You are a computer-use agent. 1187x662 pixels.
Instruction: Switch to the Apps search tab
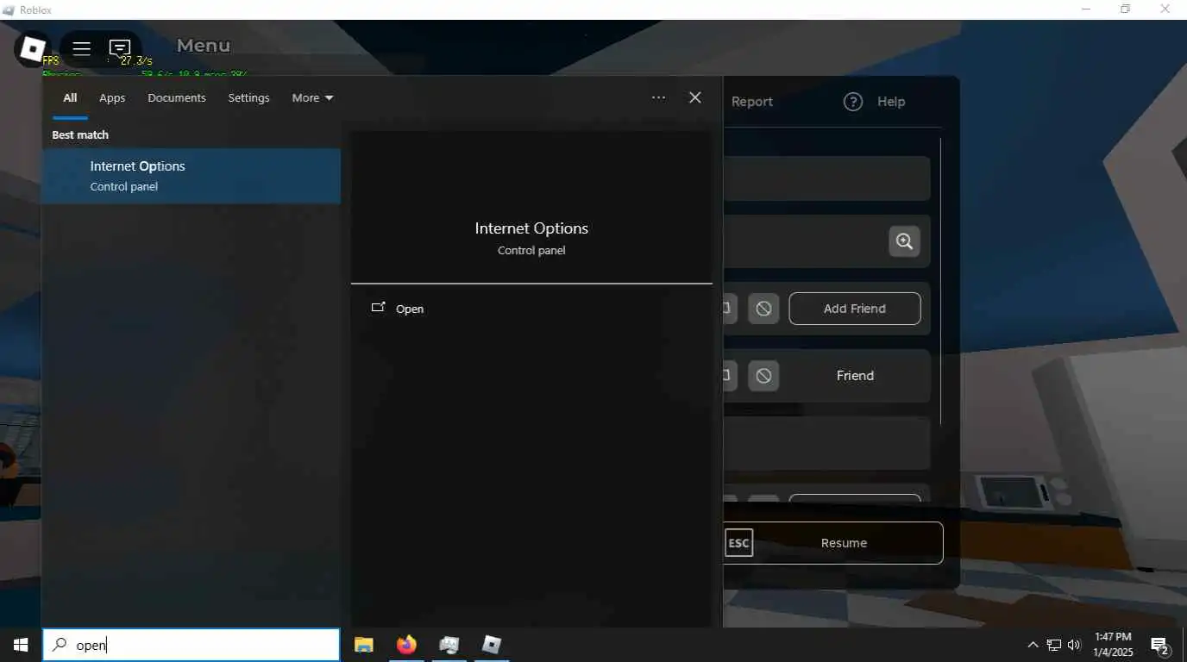[112, 98]
